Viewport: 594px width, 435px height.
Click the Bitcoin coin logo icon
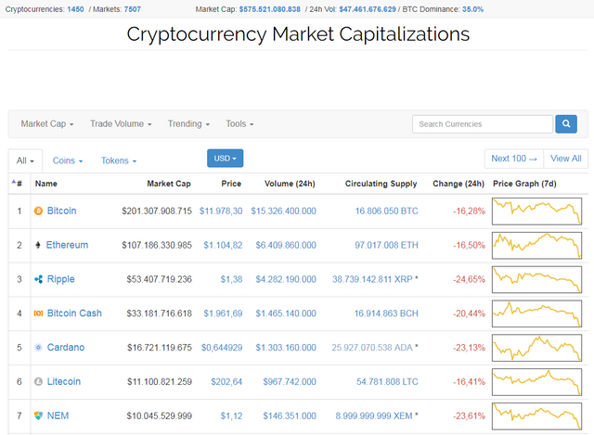click(x=38, y=211)
